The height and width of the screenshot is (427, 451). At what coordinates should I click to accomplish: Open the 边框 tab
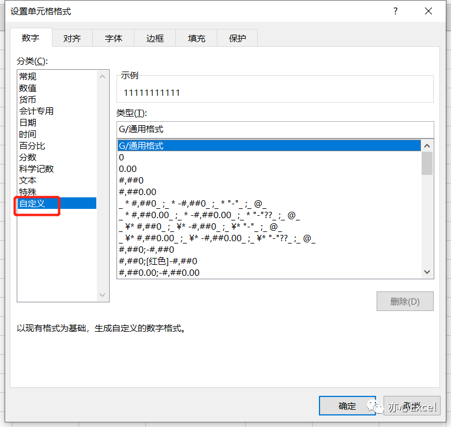point(155,38)
